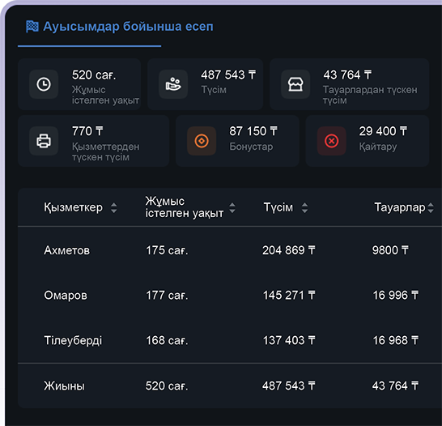442x426 pixels.
Task: Sort table by Қызметкер column arrows
Action: point(113,208)
